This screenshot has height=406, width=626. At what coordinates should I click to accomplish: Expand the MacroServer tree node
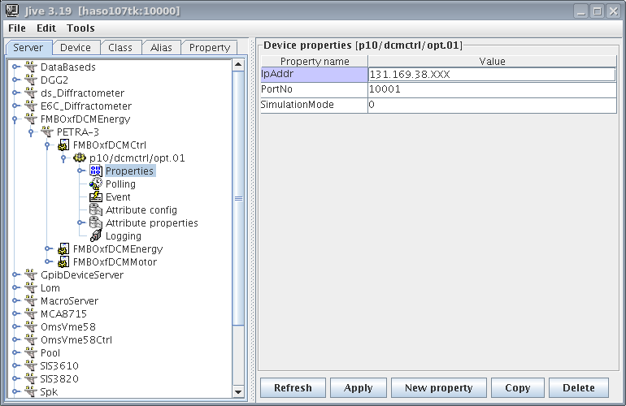pos(15,300)
